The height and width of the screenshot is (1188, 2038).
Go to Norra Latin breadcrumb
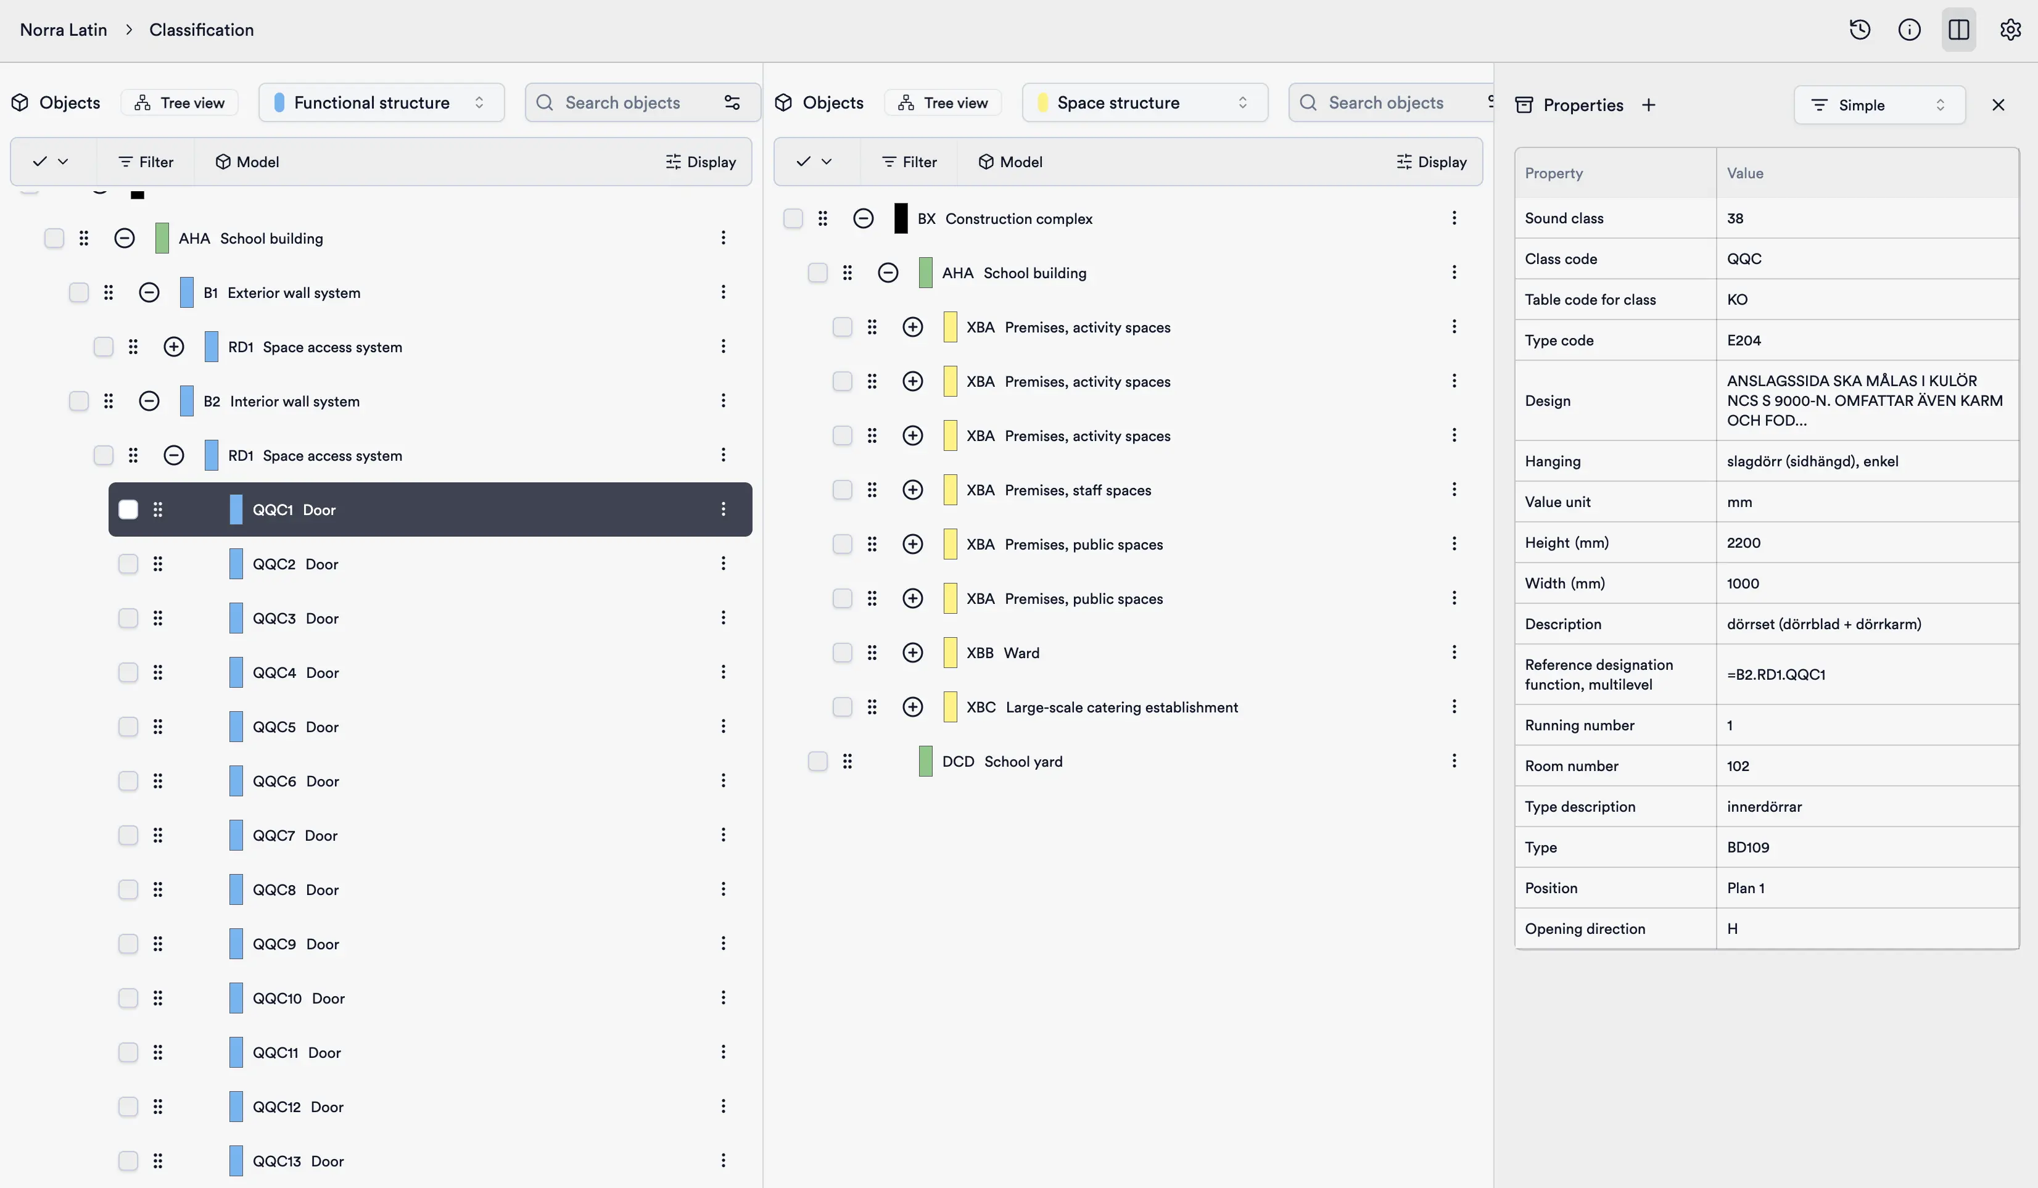click(63, 30)
